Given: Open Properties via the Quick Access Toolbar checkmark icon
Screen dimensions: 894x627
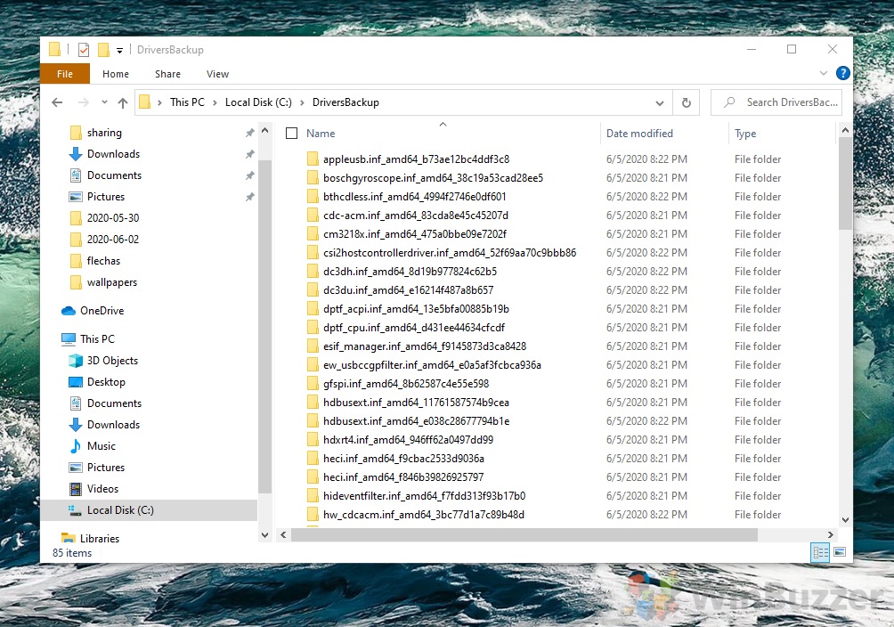Looking at the screenshot, I should click(x=82, y=49).
